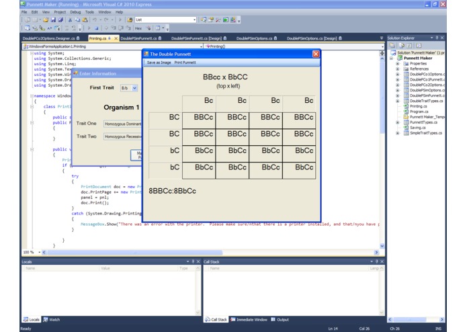Open the Help menu
The image size is (467, 332).
(x=119, y=12)
